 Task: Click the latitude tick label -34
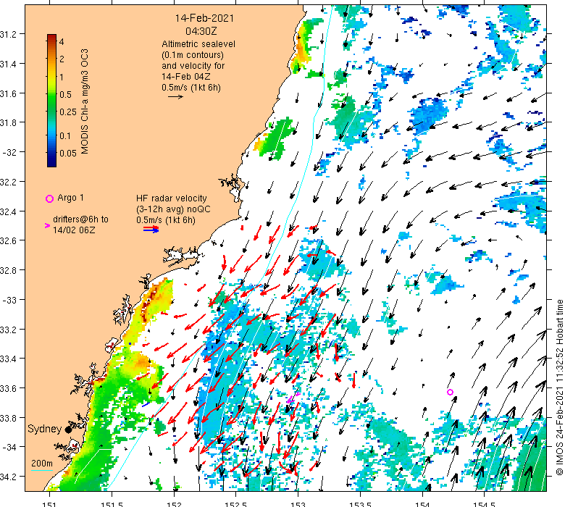[x=9, y=447]
